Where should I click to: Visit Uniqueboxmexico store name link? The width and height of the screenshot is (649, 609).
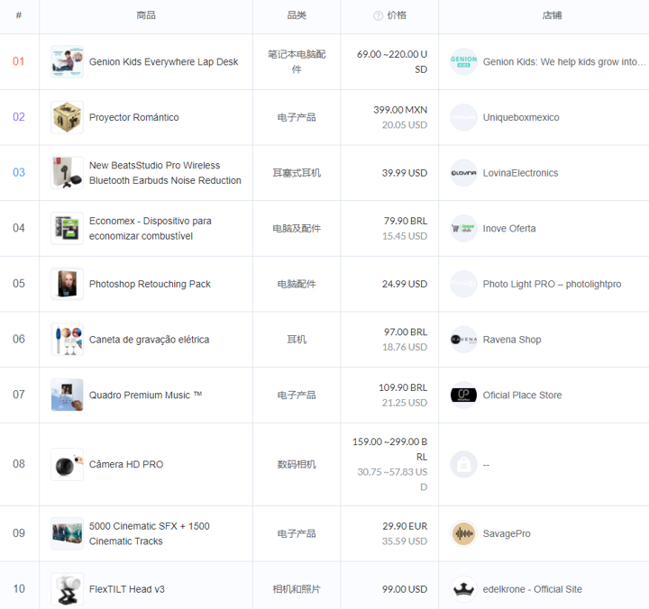pyautogui.click(x=521, y=117)
